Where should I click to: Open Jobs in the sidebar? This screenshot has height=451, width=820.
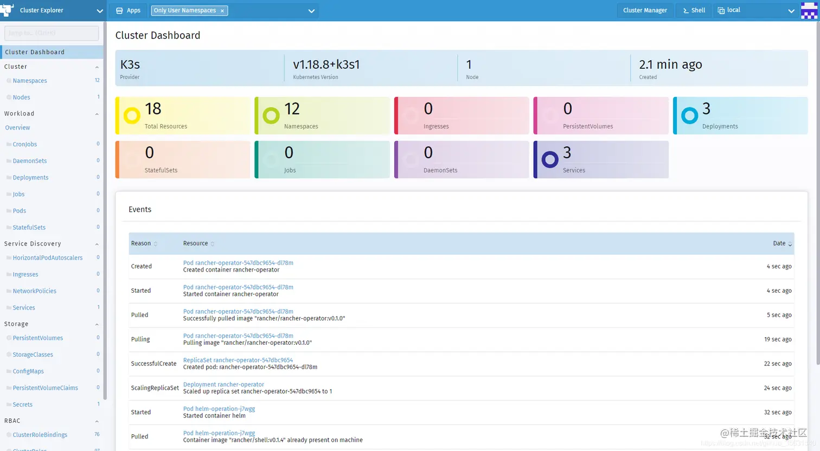click(x=18, y=194)
